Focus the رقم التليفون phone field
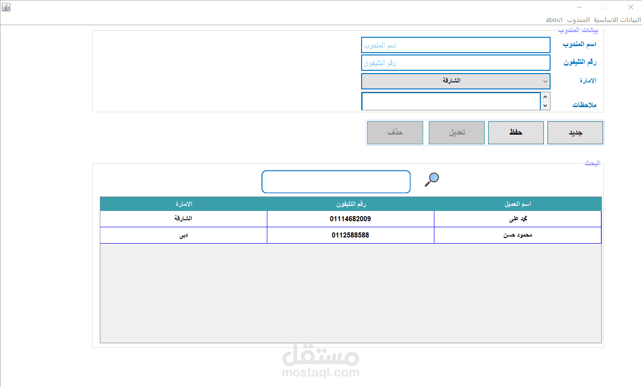The height and width of the screenshot is (387, 642). point(456,63)
